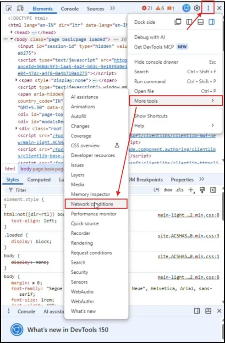Switch to the Sources tab
This screenshot has width=225, height=343.
(x=95, y=9)
